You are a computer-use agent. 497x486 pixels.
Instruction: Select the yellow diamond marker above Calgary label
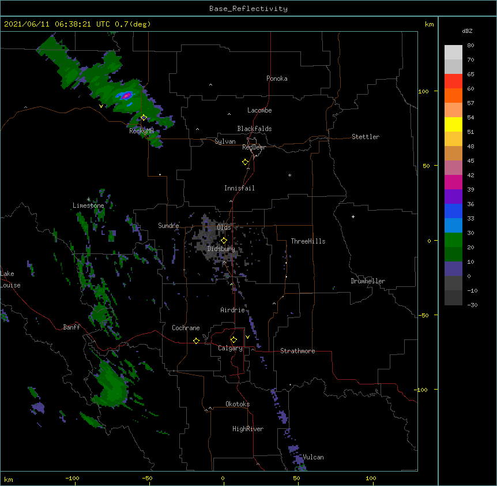click(x=234, y=340)
